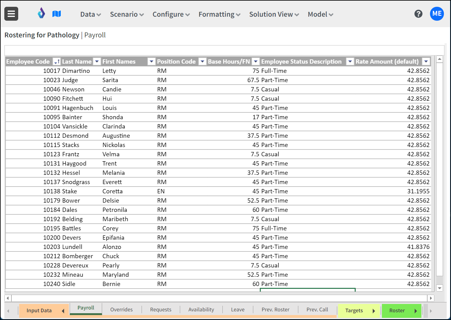451x320 pixels.
Task: Open the Model menu
Action: (x=321, y=14)
